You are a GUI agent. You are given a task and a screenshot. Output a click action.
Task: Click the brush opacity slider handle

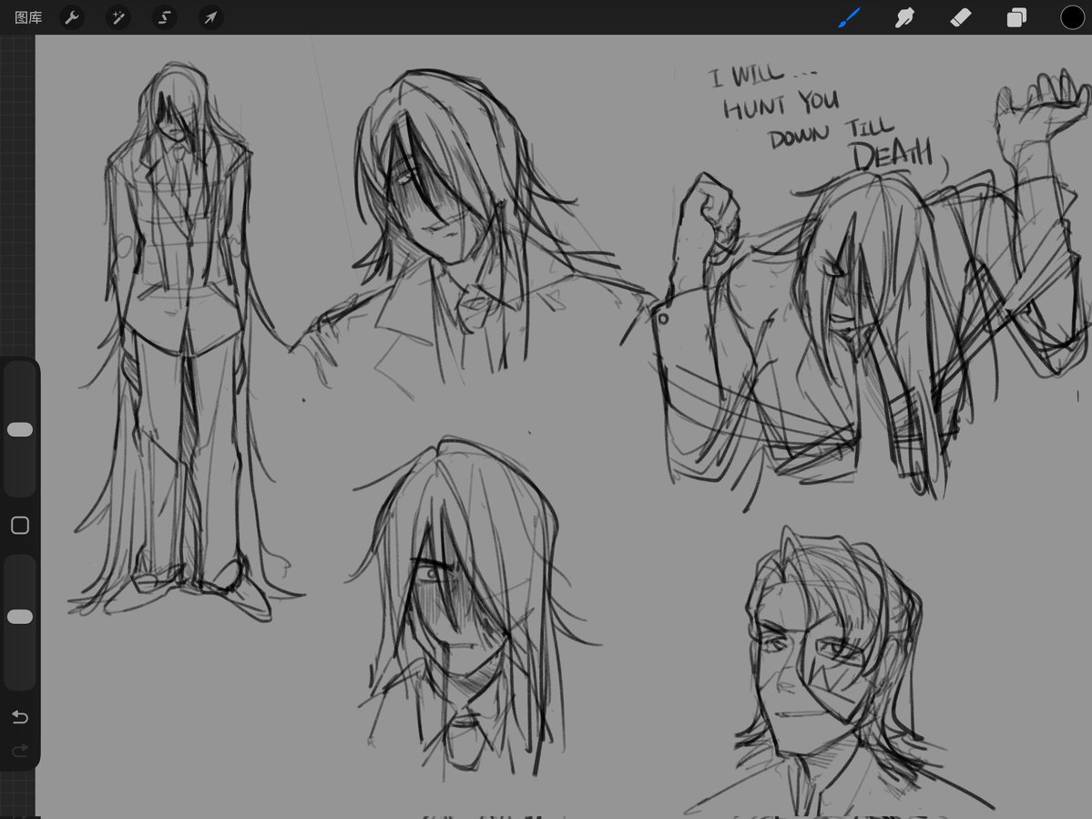coord(20,617)
